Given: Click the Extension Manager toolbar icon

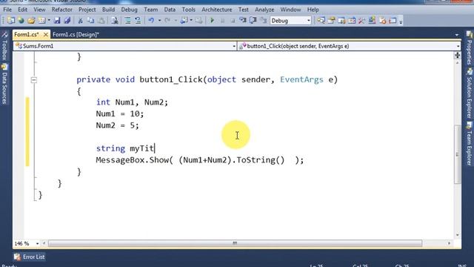Looking at the screenshot, I should (372, 21).
